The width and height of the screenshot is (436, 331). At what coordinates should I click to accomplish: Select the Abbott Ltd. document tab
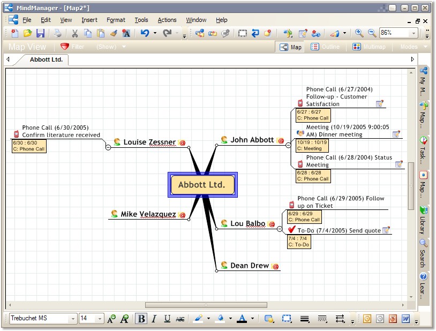pos(46,59)
